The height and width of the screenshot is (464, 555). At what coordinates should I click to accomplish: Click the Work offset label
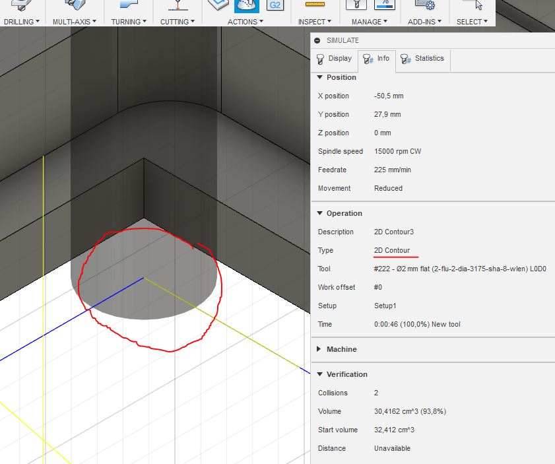coord(337,287)
